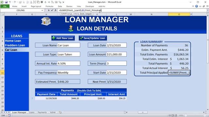
Task: Open the File tab
Action: coord(5,6)
